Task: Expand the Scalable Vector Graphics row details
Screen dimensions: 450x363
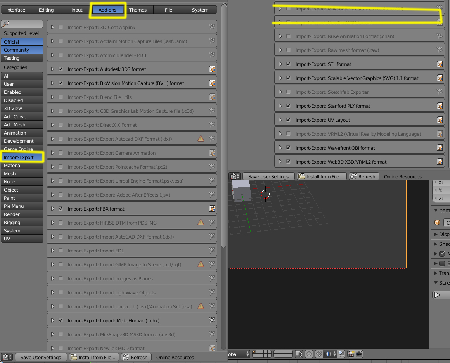Action: click(x=280, y=78)
